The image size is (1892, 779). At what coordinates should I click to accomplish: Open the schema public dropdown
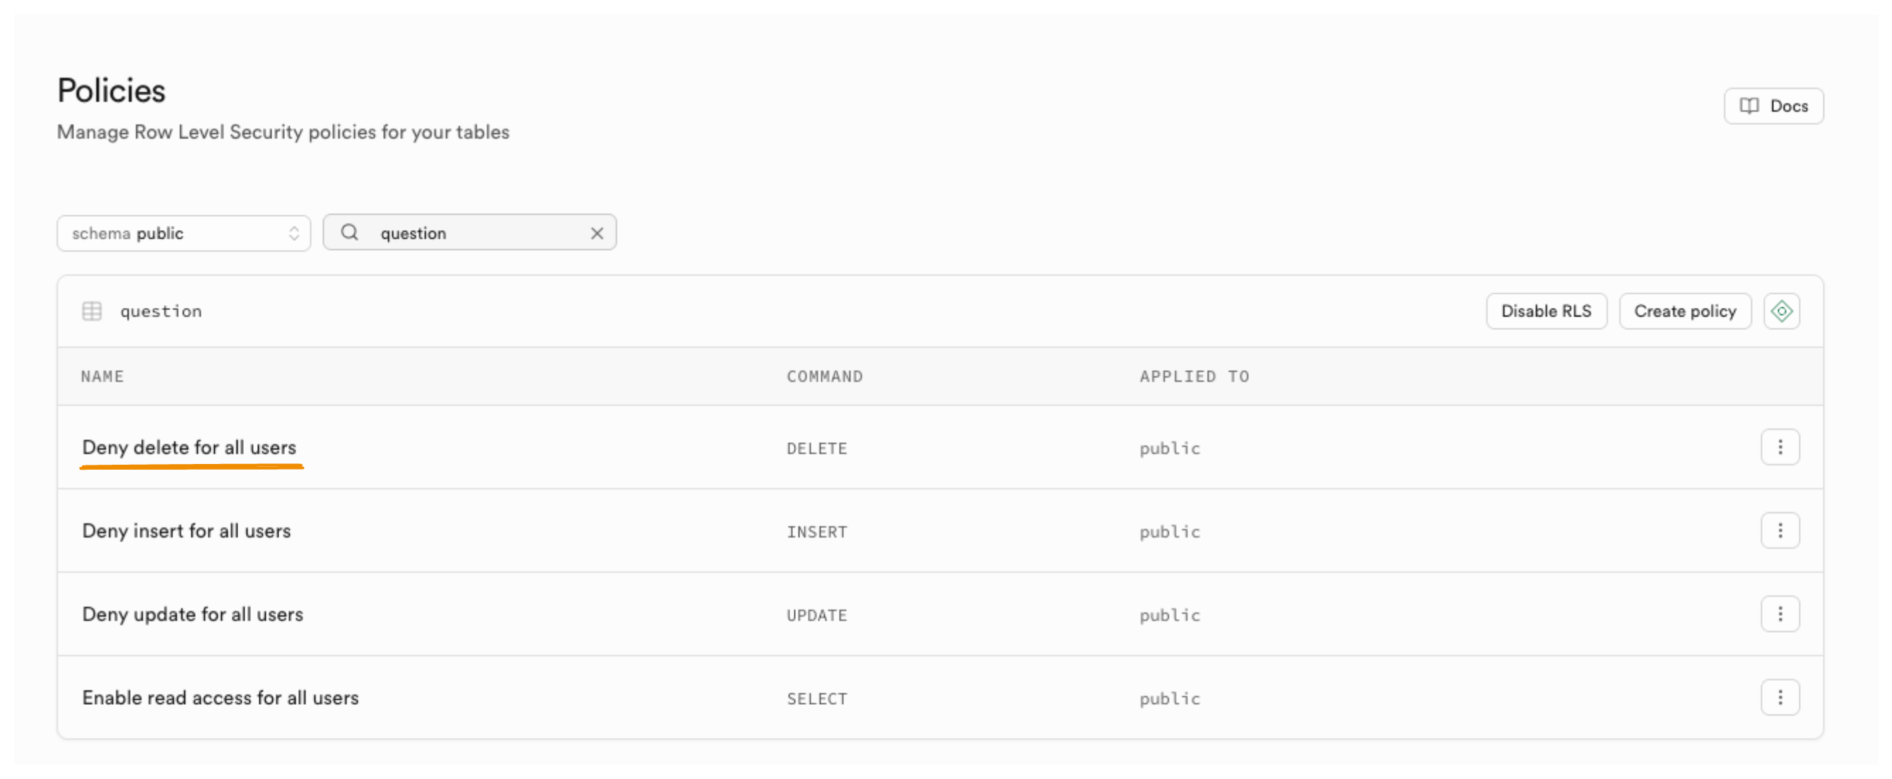click(183, 234)
